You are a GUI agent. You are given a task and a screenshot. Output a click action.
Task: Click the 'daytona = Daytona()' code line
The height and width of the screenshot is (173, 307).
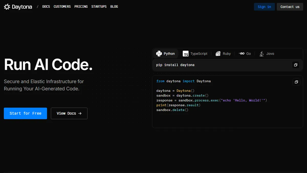click(x=176, y=91)
